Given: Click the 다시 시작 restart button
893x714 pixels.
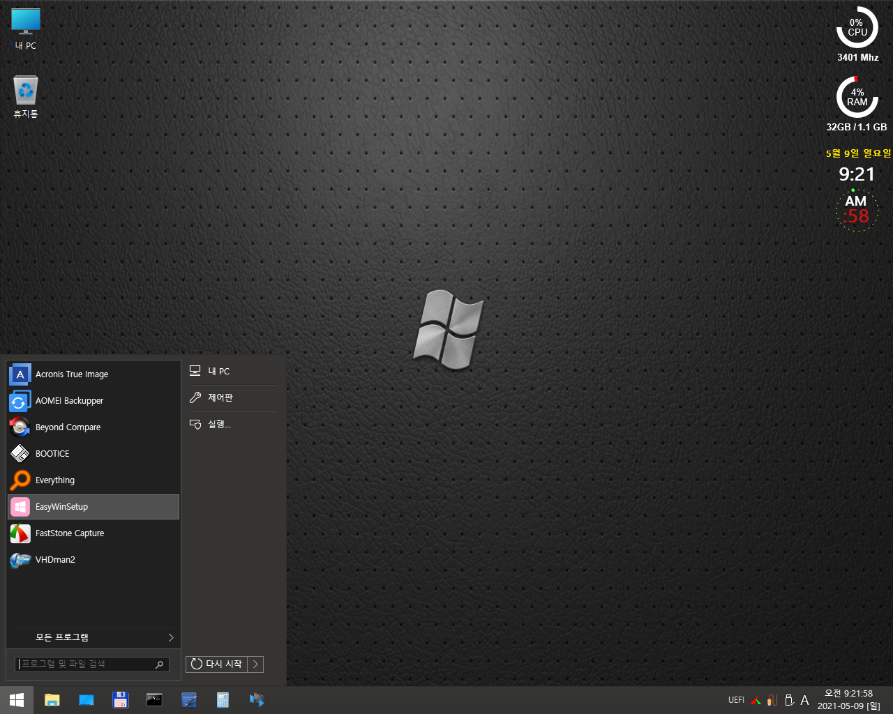Looking at the screenshot, I should coord(216,664).
